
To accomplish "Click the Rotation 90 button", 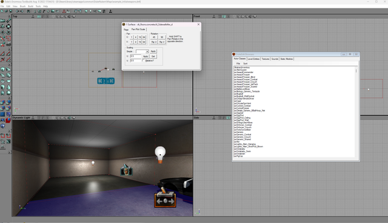I will [x=162, y=37].
